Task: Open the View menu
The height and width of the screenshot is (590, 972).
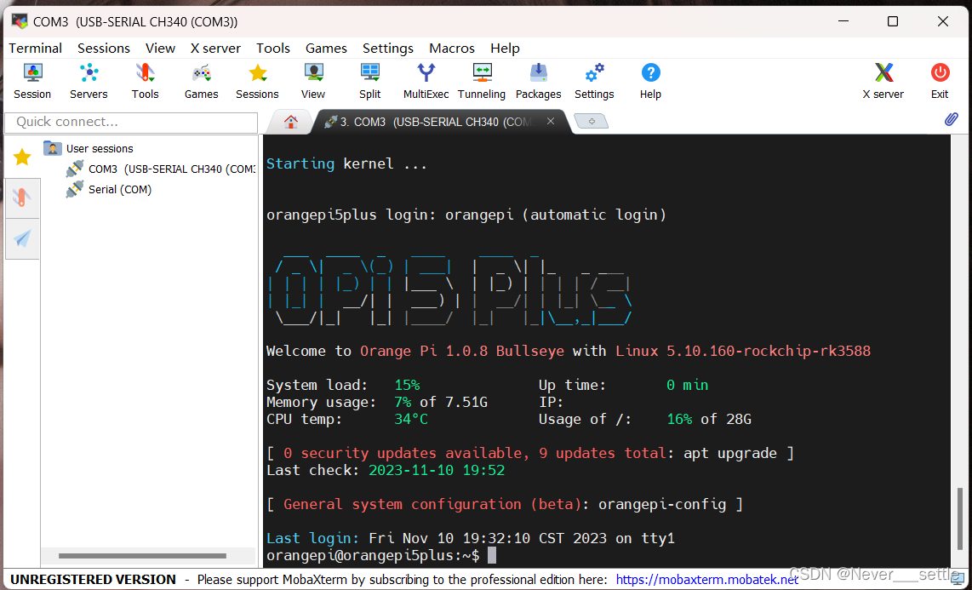Action: coord(161,48)
